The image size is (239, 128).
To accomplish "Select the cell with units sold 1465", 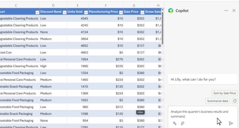I will [x=78, y=80].
